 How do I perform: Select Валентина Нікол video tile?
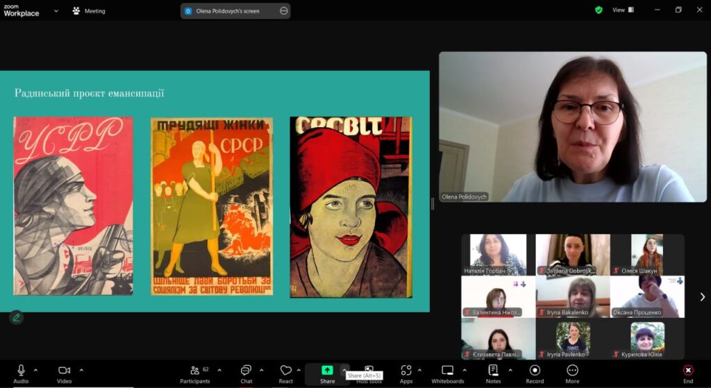click(498, 296)
